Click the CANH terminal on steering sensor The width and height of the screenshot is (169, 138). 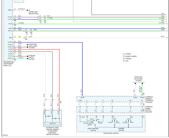pos(142,98)
